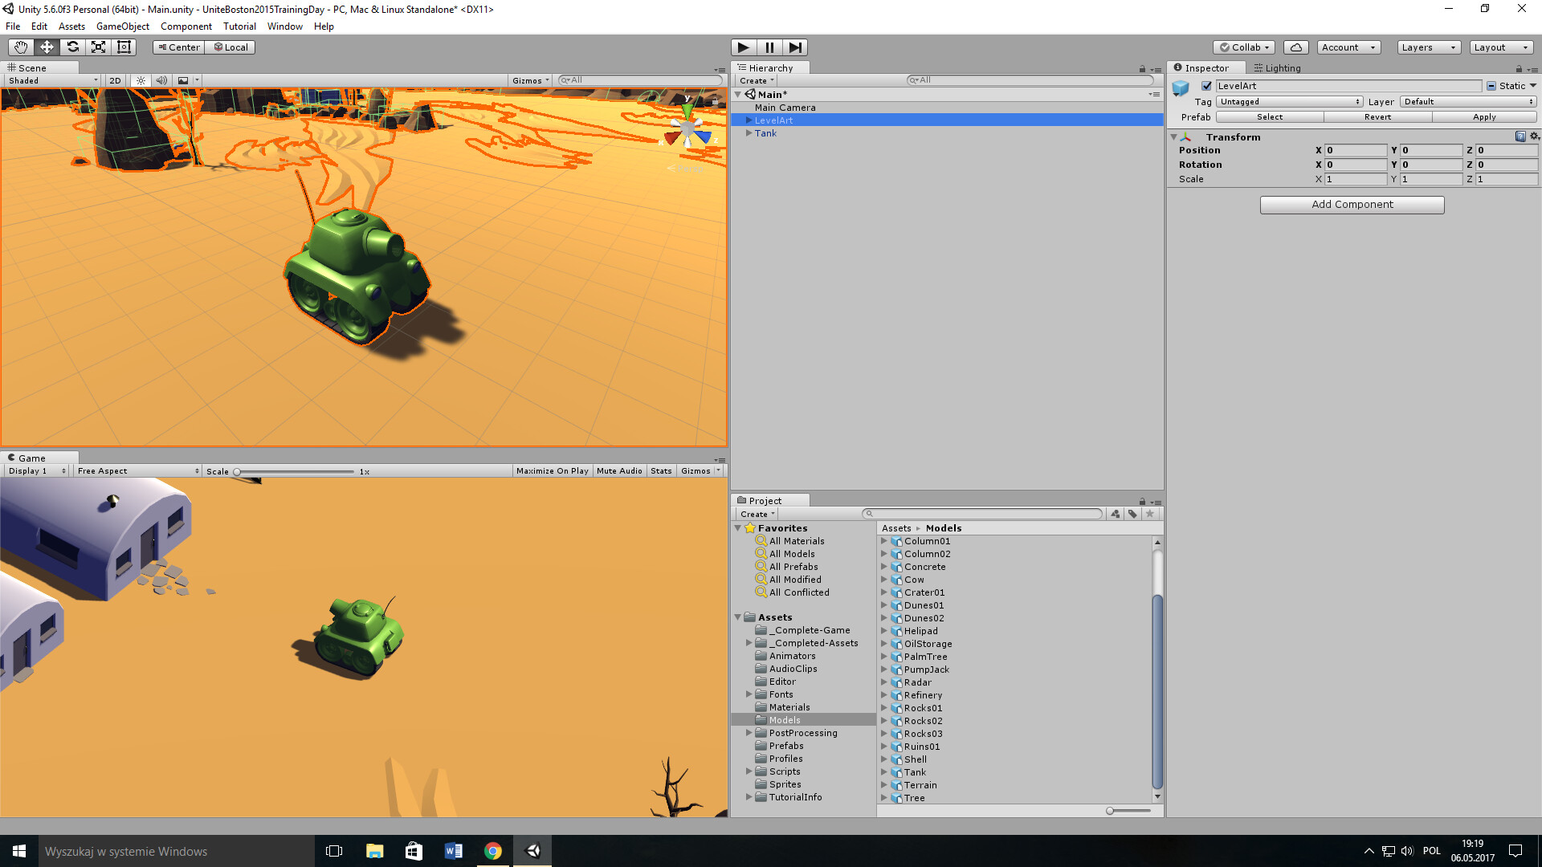This screenshot has height=867, width=1542.
Task: Select the Rotate tool
Action: 72,47
